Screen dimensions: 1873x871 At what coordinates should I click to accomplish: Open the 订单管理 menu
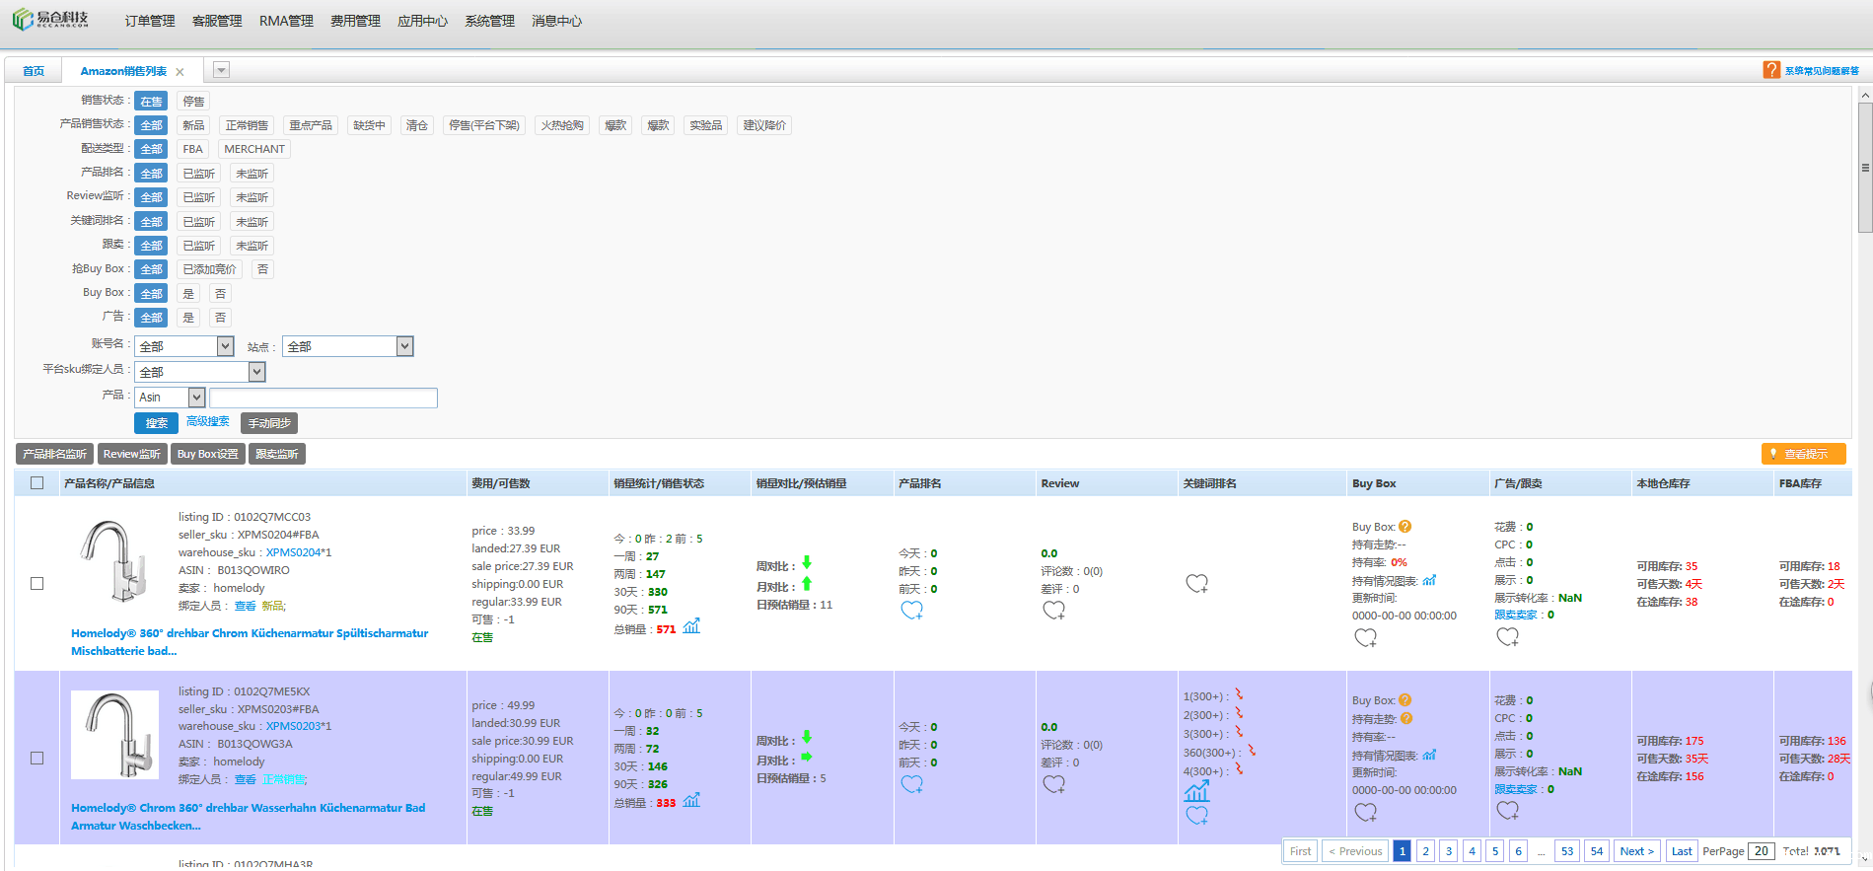150,21
